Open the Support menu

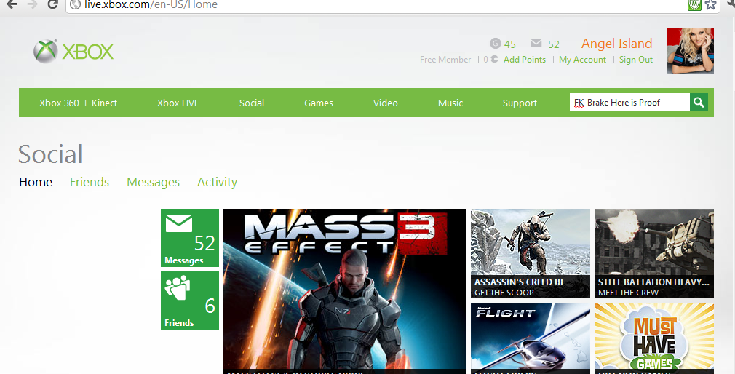point(520,103)
